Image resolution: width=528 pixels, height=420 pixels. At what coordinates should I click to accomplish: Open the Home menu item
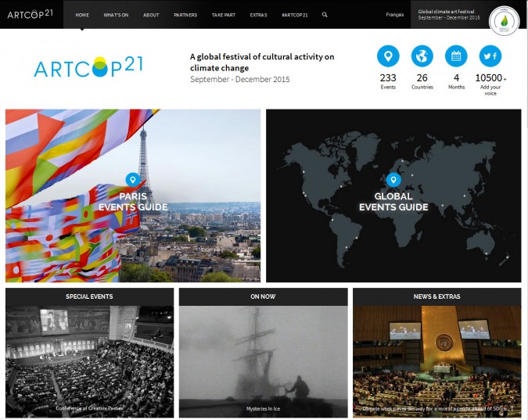click(82, 15)
